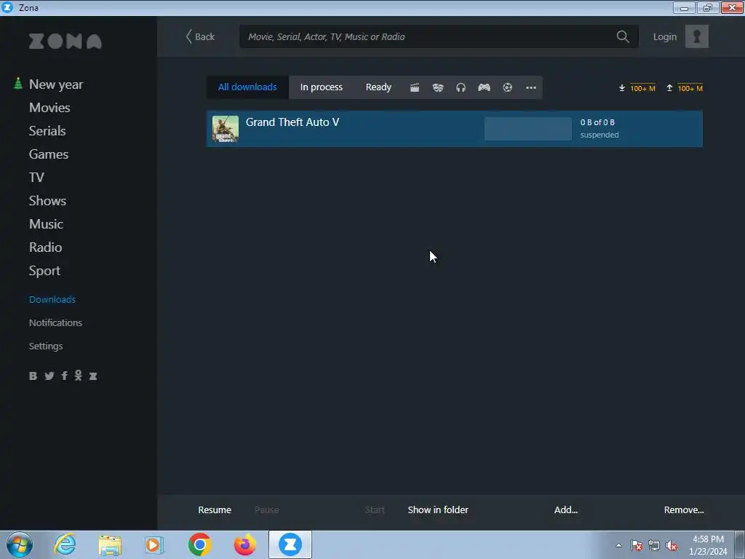The image size is (745, 559).
Task: Click Show in folder button
Action: 438,510
